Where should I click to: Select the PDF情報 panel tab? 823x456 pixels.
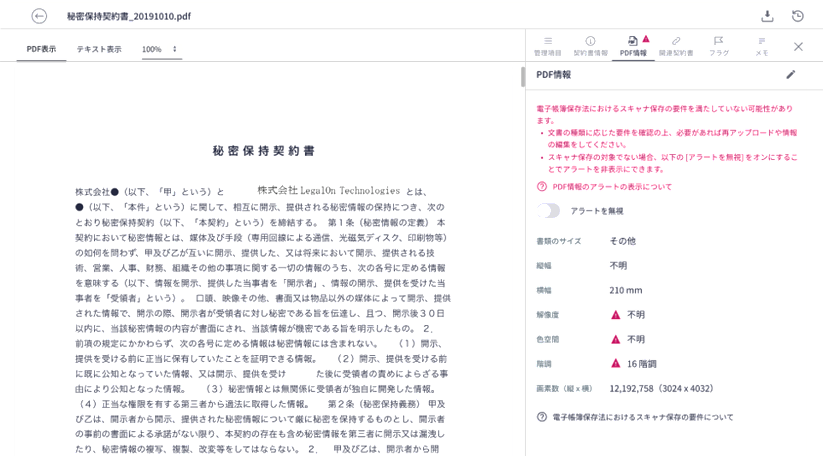point(633,46)
